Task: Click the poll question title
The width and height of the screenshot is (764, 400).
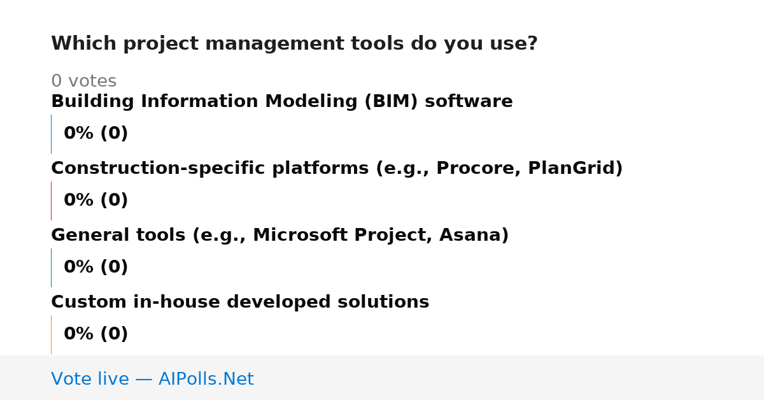Action: pyautogui.click(x=294, y=44)
